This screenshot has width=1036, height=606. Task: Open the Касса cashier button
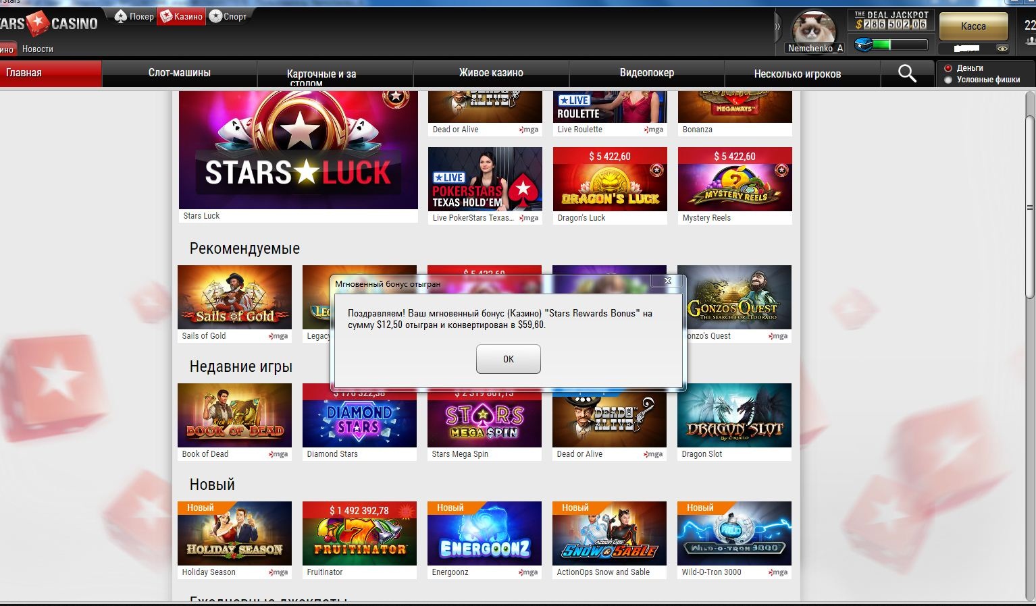(x=973, y=26)
